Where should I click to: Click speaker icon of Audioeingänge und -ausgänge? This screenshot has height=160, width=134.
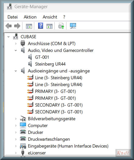pyautogui.click(x=23, y=71)
